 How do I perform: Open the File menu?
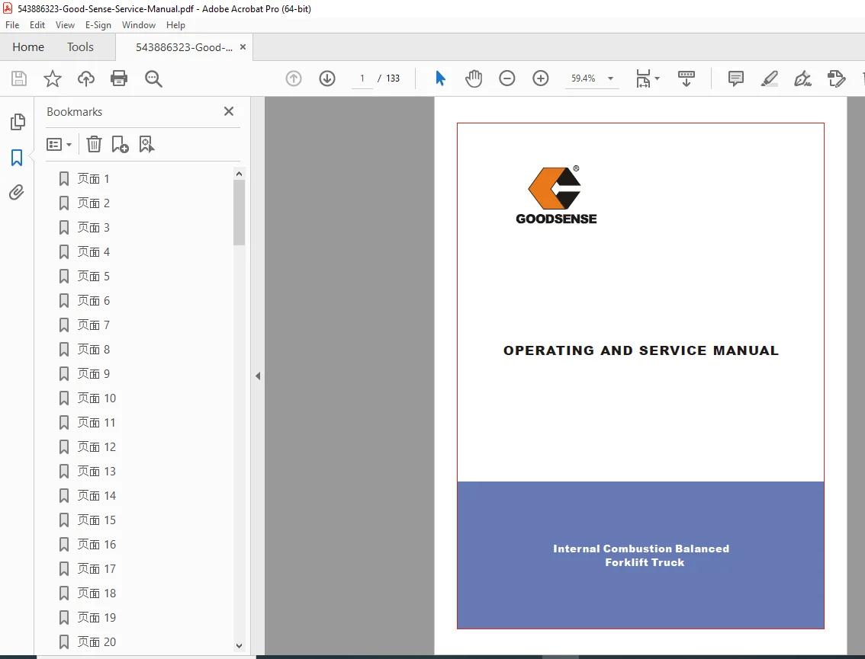pyautogui.click(x=12, y=25)
